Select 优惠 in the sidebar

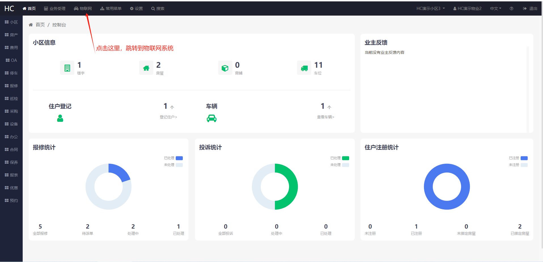[11, 188]
